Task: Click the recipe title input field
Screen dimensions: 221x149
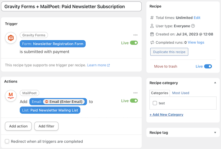Action: tap(71, 7)
